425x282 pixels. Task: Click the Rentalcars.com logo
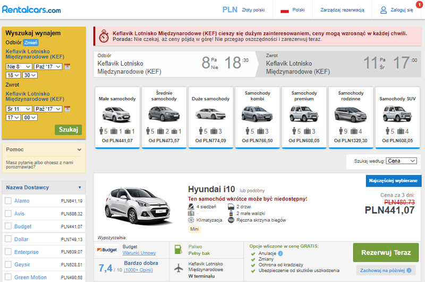tap(31, 10)
